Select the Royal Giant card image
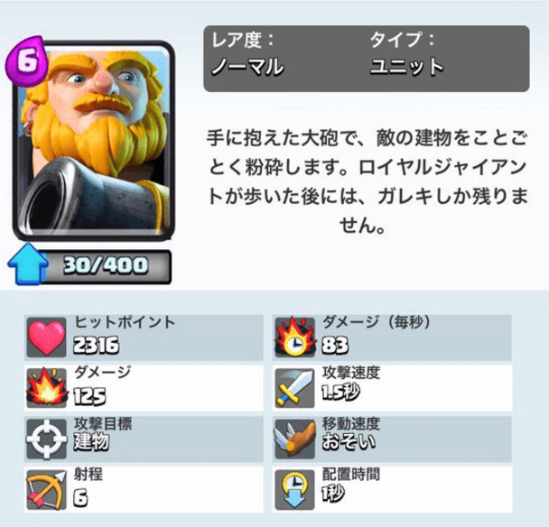 [94, 141]
